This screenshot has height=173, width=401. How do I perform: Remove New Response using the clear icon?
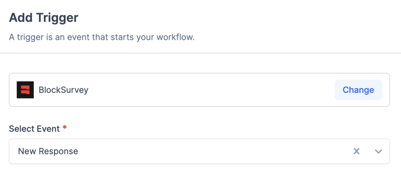point(356,151)
